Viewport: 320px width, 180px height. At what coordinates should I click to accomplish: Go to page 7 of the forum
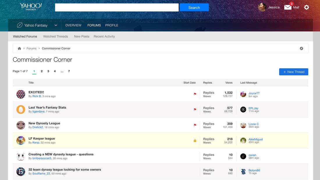tap(69, 71)
